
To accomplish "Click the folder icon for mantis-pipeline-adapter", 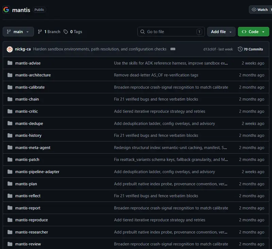I will pos(10,171).
